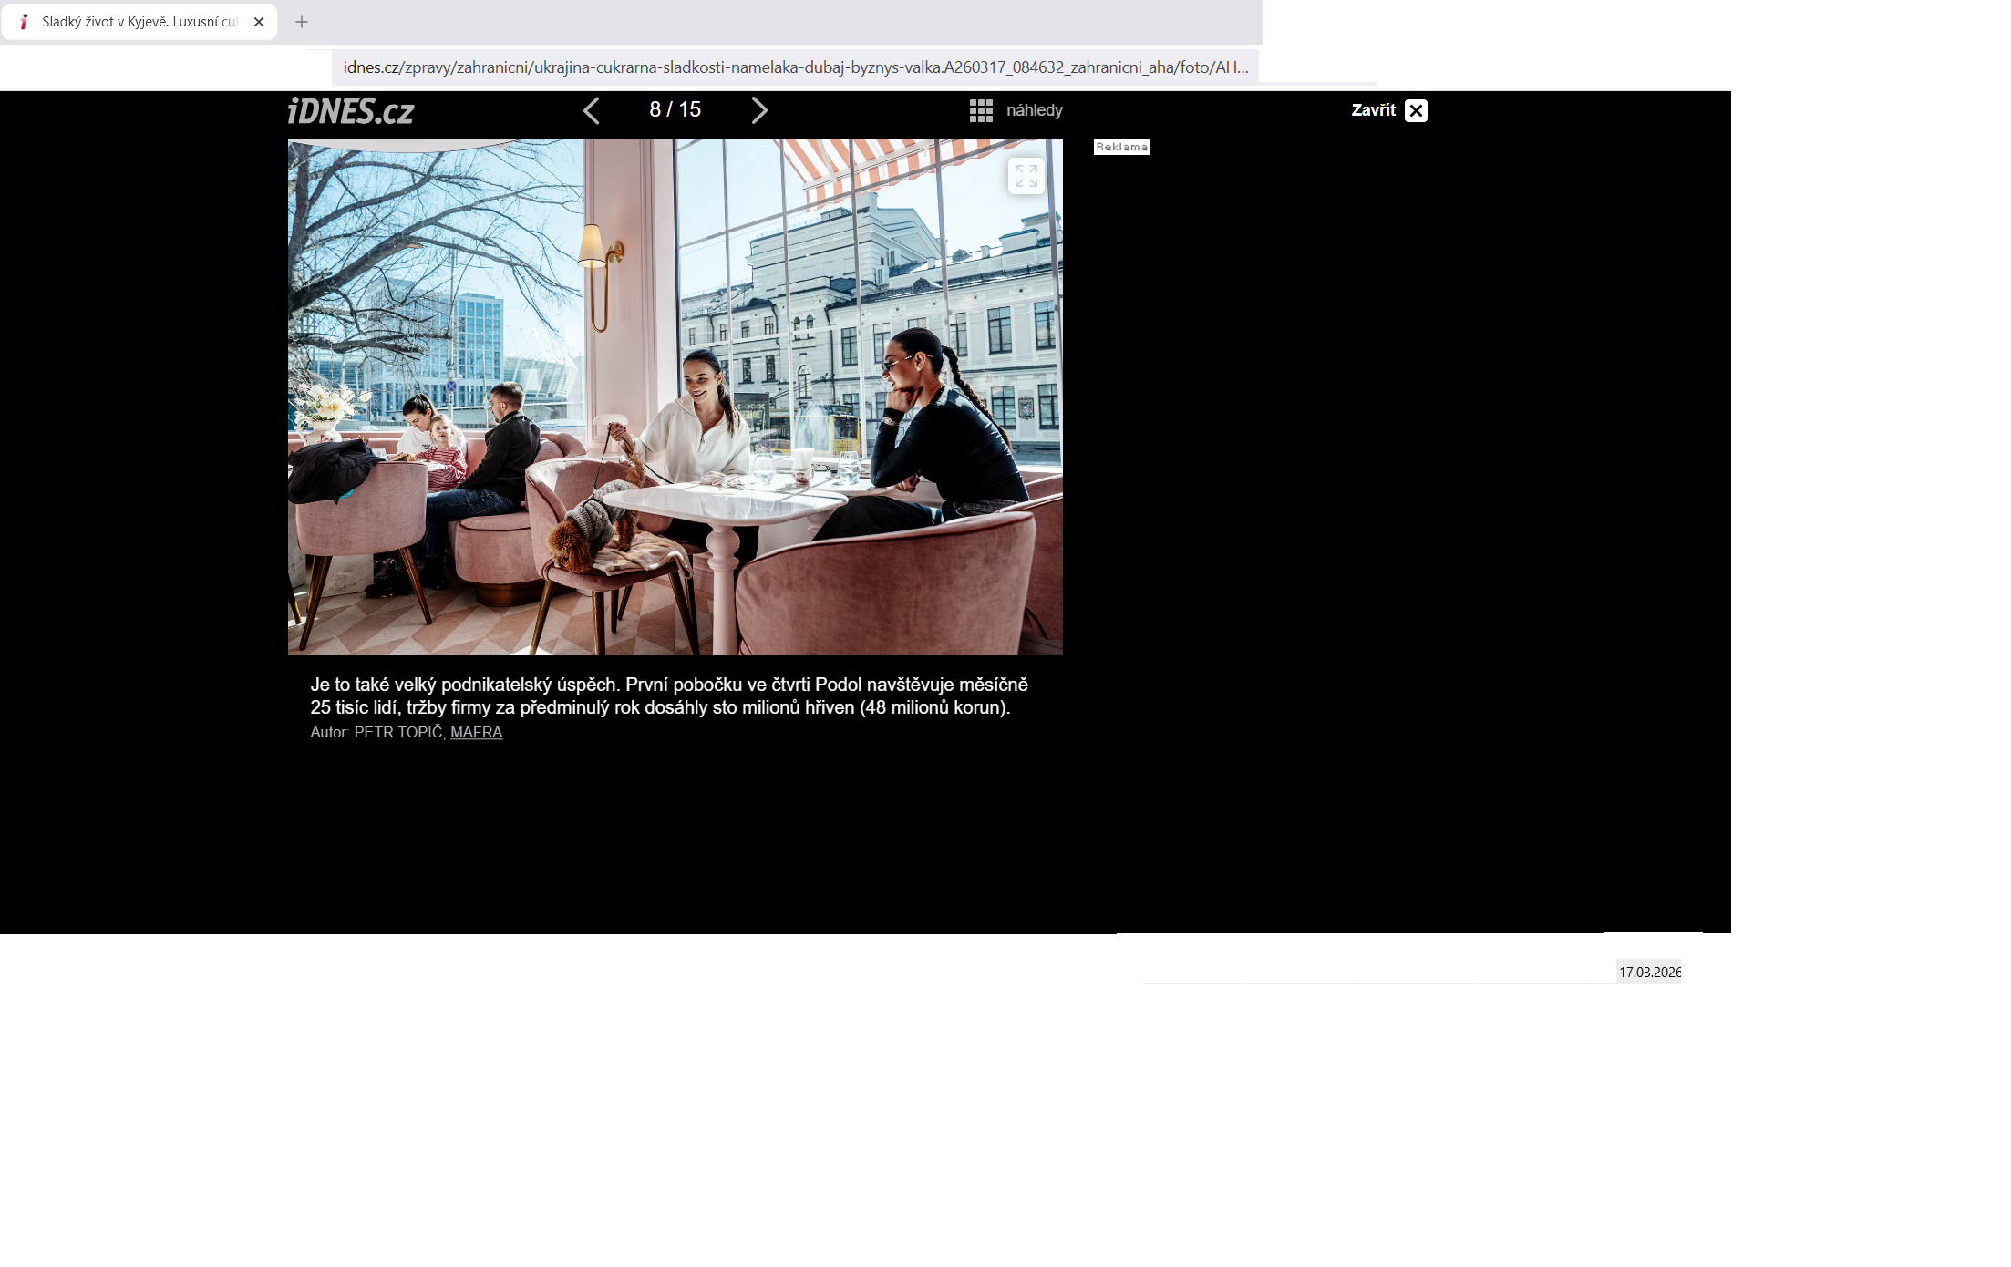Click the main café photo
This screenshot has width=2011, height=1267.
coord(675,397)
